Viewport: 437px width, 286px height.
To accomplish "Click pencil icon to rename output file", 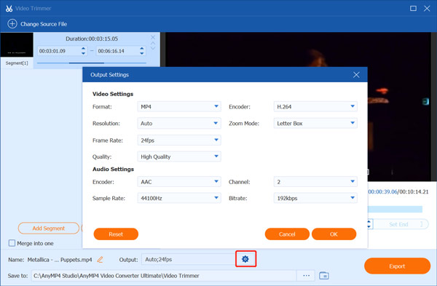I will pos(100,260).
